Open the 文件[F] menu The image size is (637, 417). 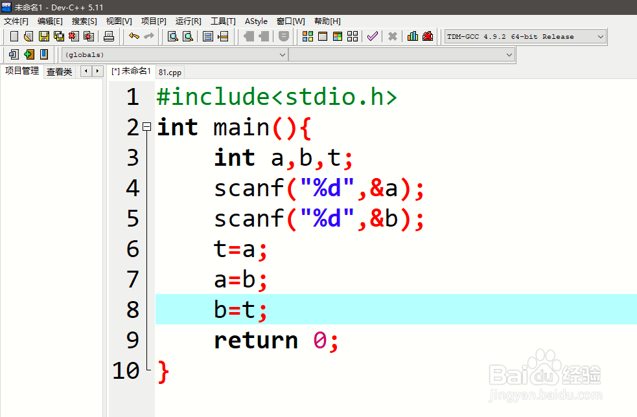click(16, 21)
